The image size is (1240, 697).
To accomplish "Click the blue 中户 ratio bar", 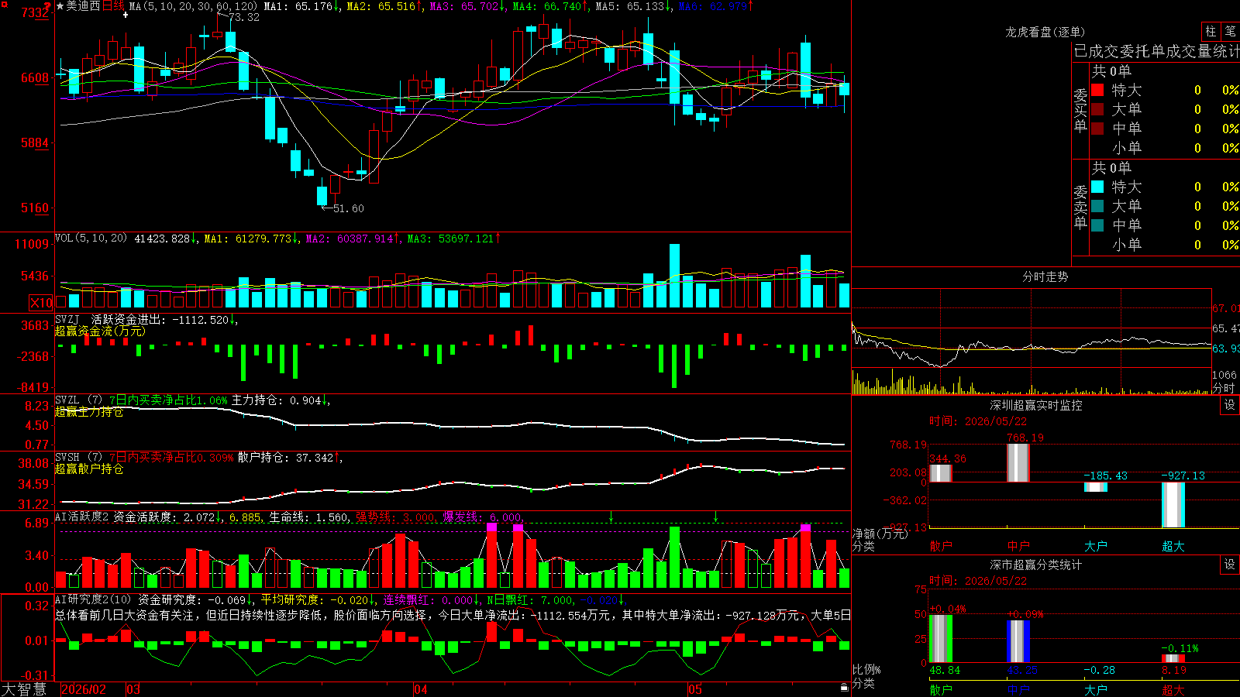I will [x=1018, y=642].
